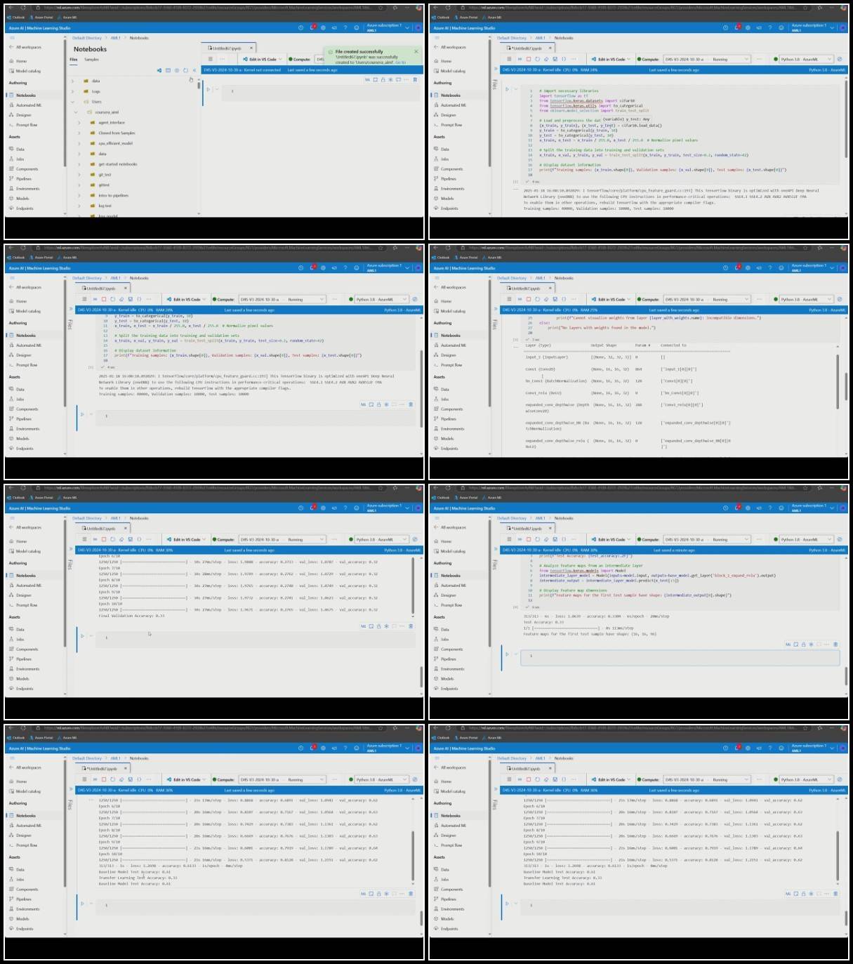This screenshot has height=964, width=853.
Task: Select Home in sidebar of file-tree screenshot
Action: (x=22, y=61)
